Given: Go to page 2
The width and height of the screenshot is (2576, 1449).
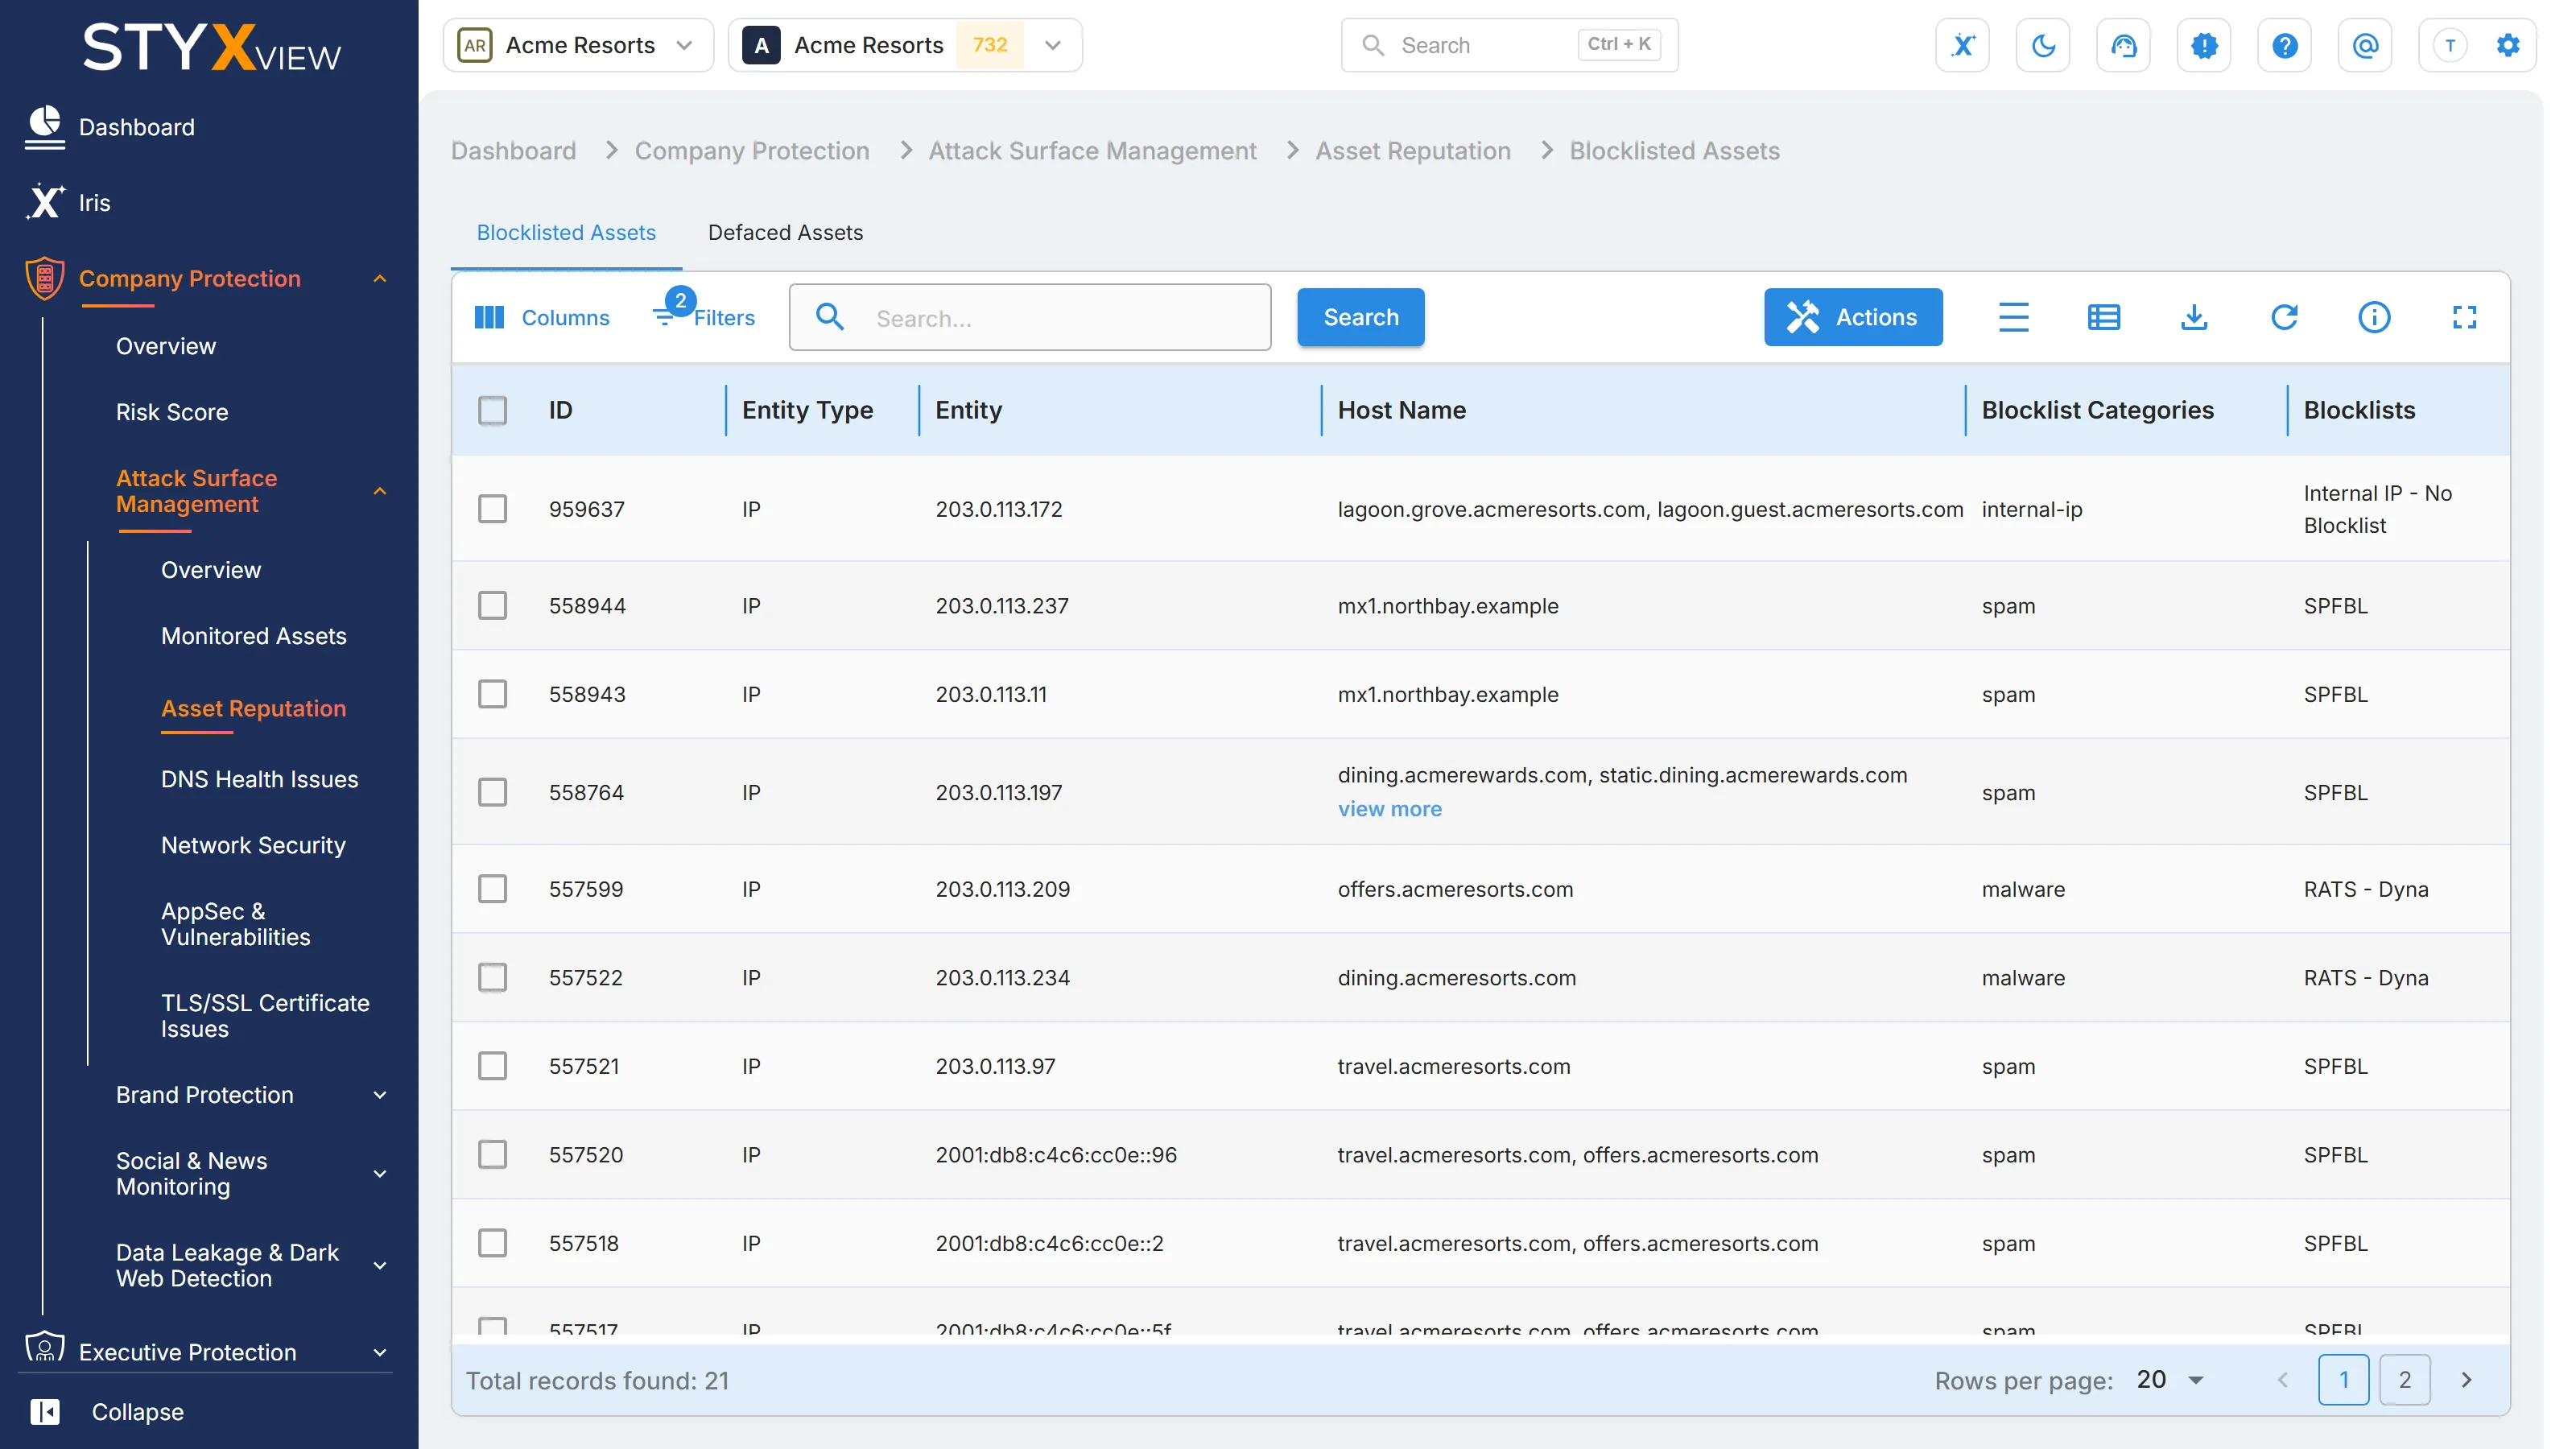Looking at the screenshot, I should coord(2404,1380).
